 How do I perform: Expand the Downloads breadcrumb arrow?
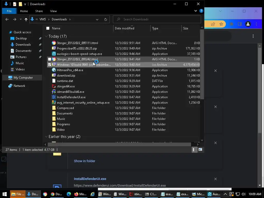pos(70,19)
